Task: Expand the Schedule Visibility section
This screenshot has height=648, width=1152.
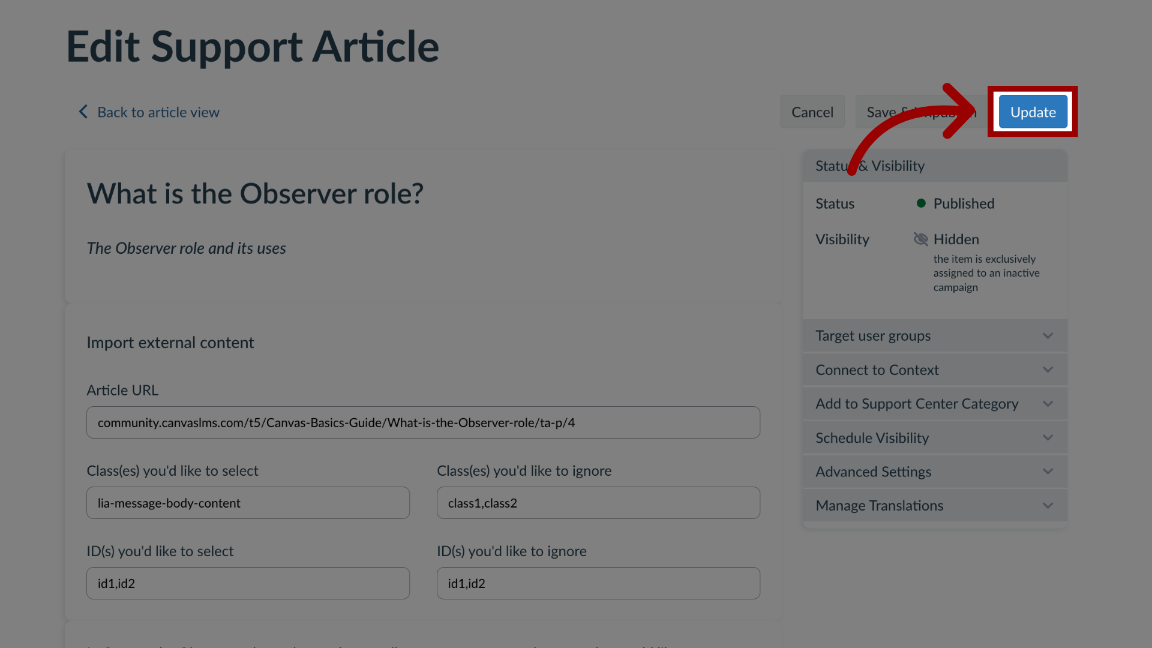Action: 935,437
